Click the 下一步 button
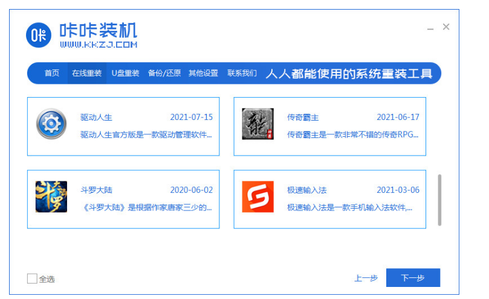The image size is (489, 299). click(x=413, y=277)
